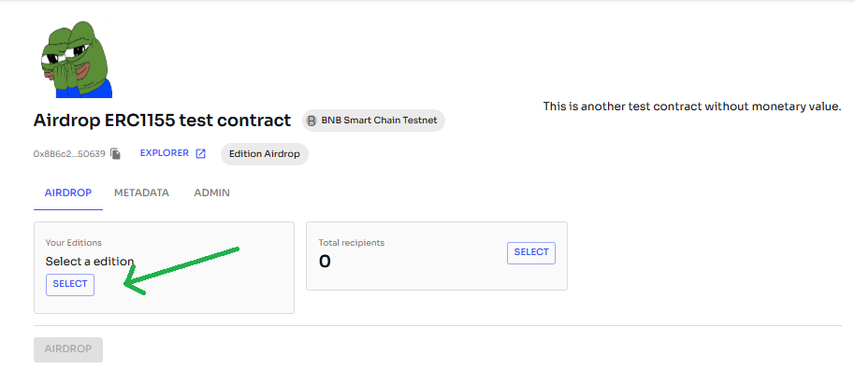
Task: Click the BNB coin icon in the chain badge
Action: (312, 121)
